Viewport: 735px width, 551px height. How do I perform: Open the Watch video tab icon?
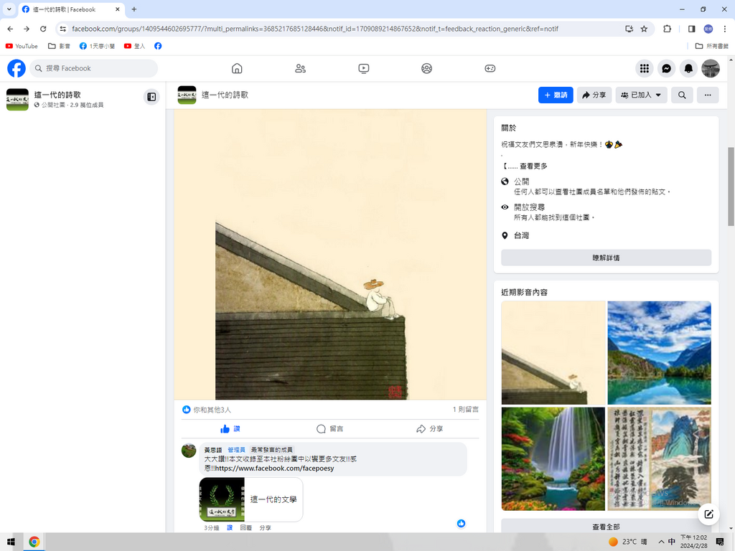click(364, 68)
